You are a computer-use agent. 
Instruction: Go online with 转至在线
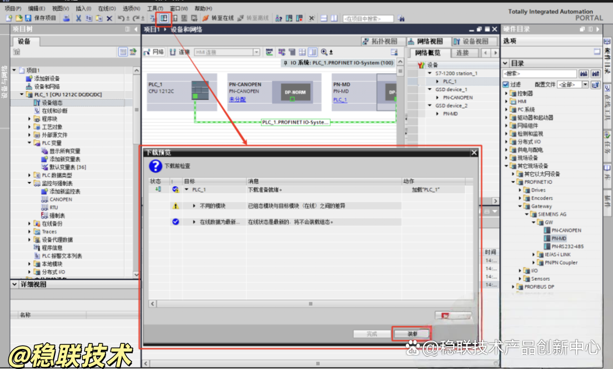point(218,18)
